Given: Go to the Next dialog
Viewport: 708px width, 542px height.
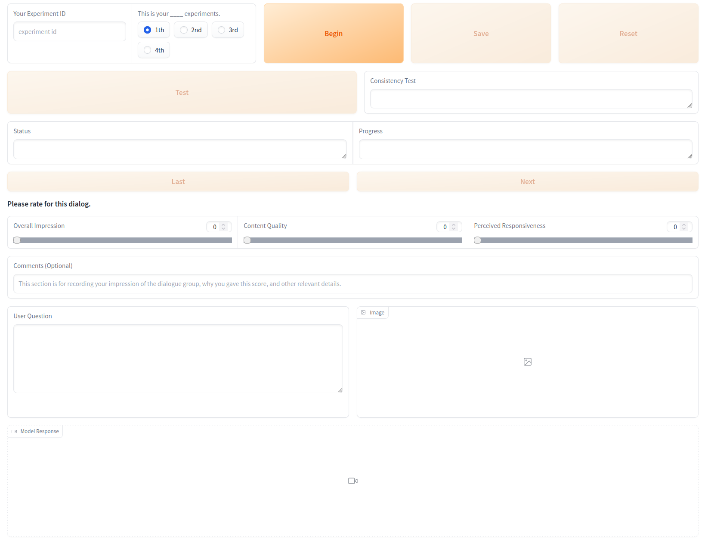Looking at the screenshot, I should [527, 182].
